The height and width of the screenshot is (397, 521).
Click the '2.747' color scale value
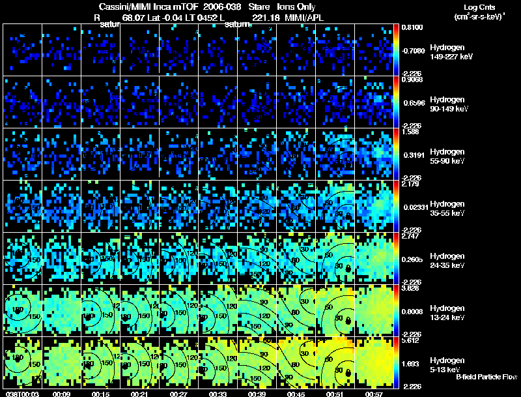(x=410, y=236)
